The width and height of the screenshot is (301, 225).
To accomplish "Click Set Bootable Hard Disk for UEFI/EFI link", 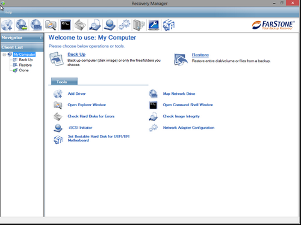I will (x=99, y=139).
